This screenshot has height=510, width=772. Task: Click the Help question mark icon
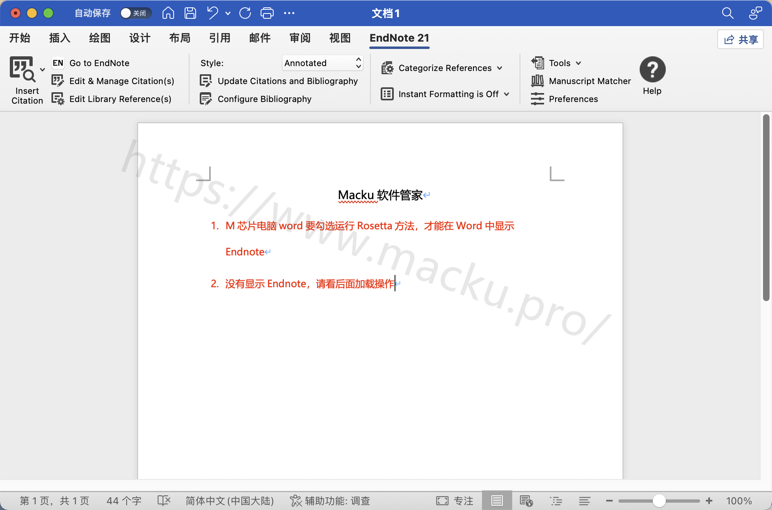coord(652,69)
